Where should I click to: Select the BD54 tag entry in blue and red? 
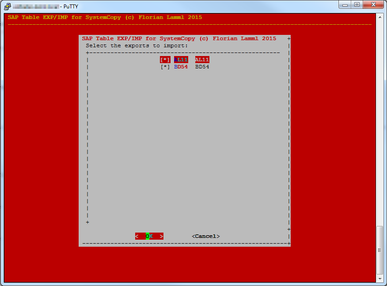(x=181, y=67)
